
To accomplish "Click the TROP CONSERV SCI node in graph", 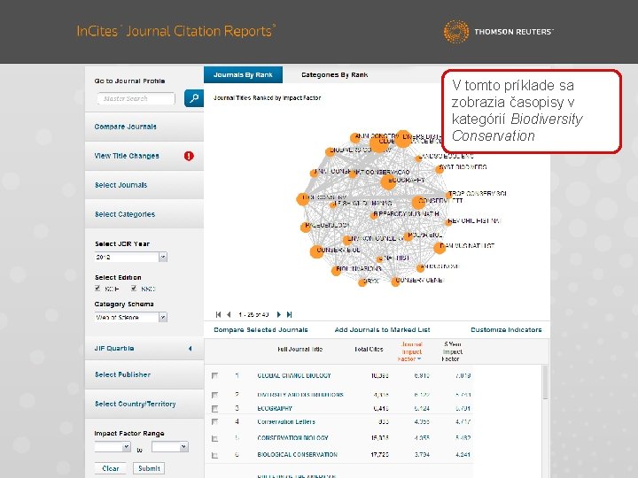I will tap(448, 194).
